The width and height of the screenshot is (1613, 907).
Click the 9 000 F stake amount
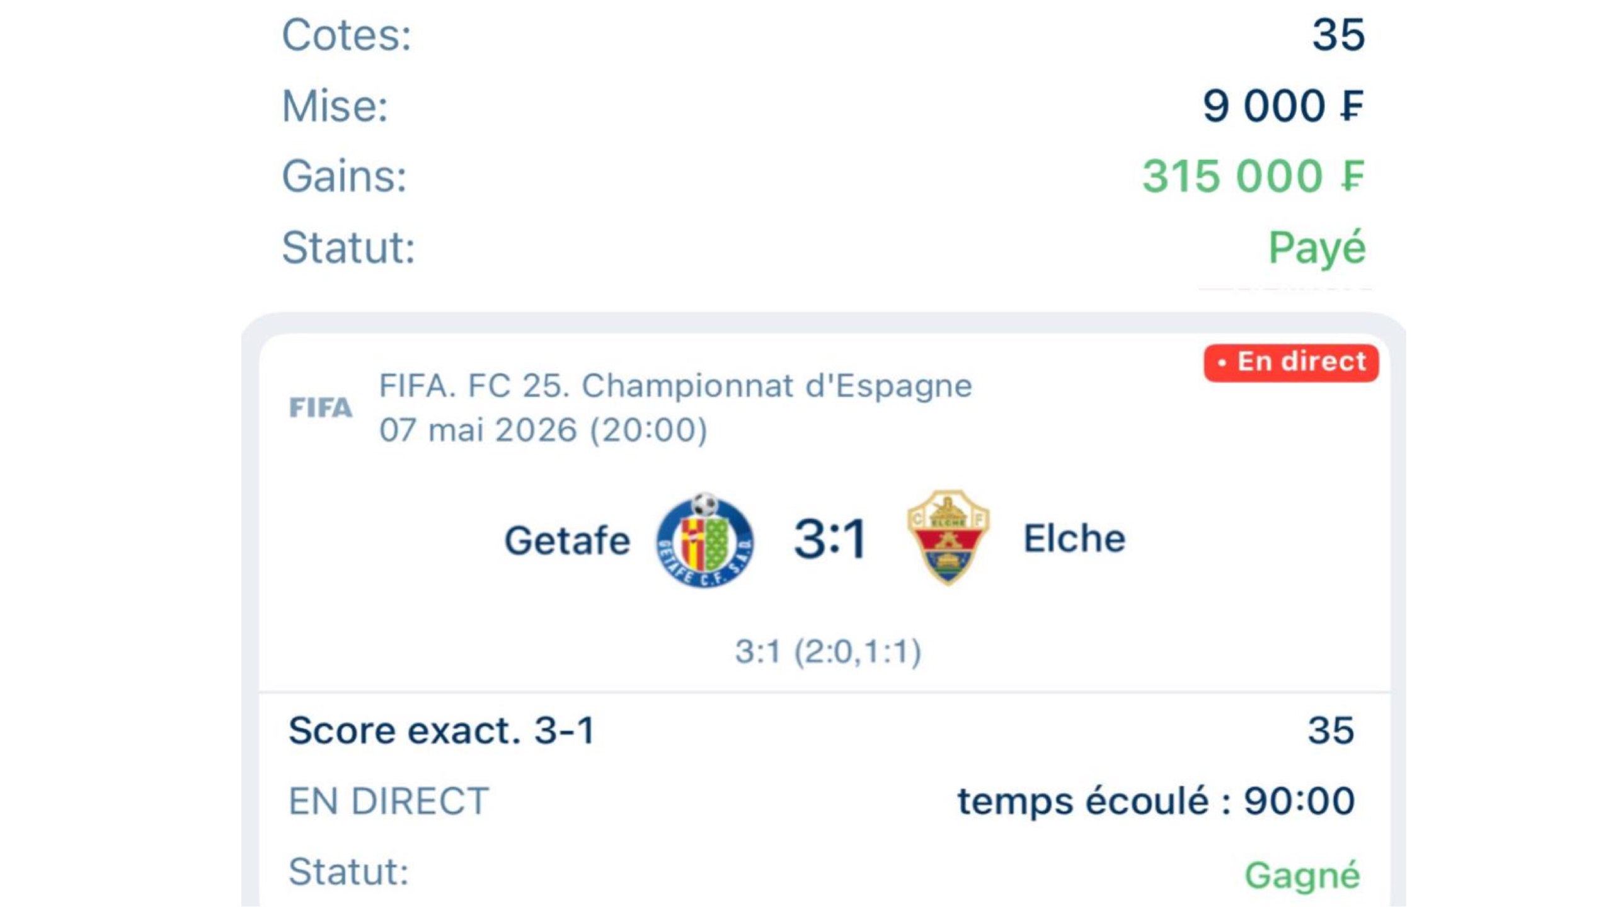point(1283,105)
